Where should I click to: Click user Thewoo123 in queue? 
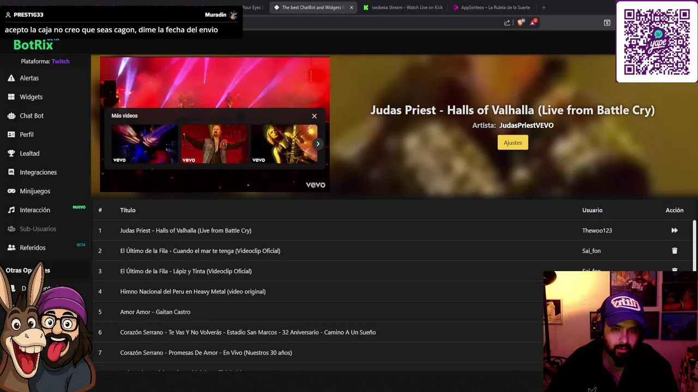597,230
